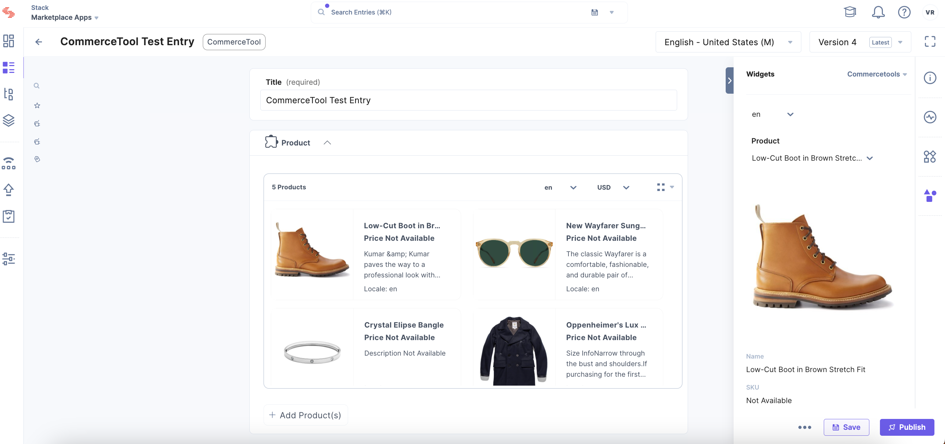Click the back arrow beside entry title
Image resolution: width=945 pixels, height=444 pixels.
click(39, 42)
